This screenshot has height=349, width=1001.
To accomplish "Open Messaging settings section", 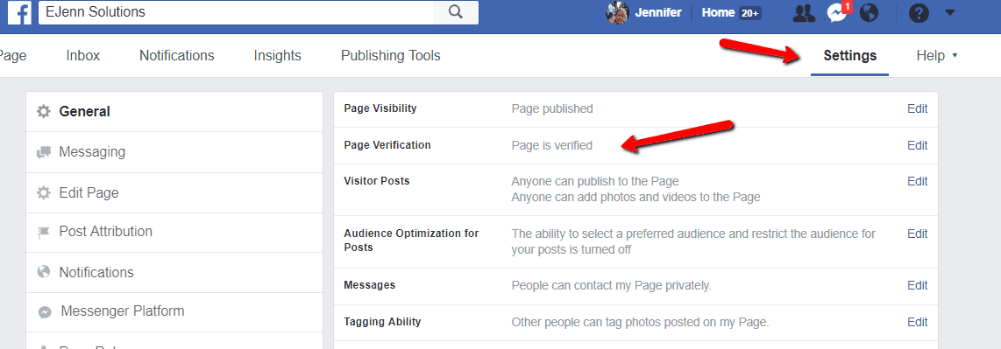I will [x=174, y=152].
